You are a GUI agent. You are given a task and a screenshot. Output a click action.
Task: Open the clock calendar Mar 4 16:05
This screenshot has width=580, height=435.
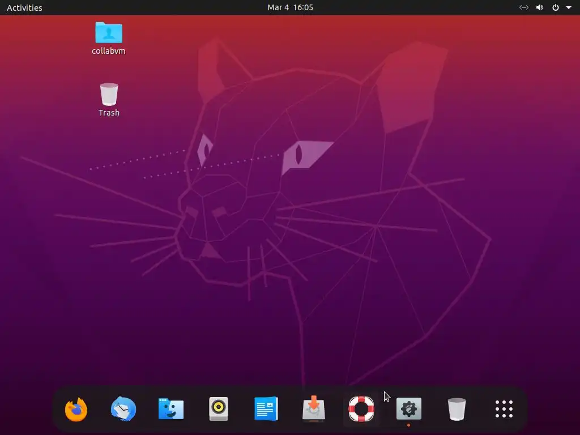pos(290,7)
